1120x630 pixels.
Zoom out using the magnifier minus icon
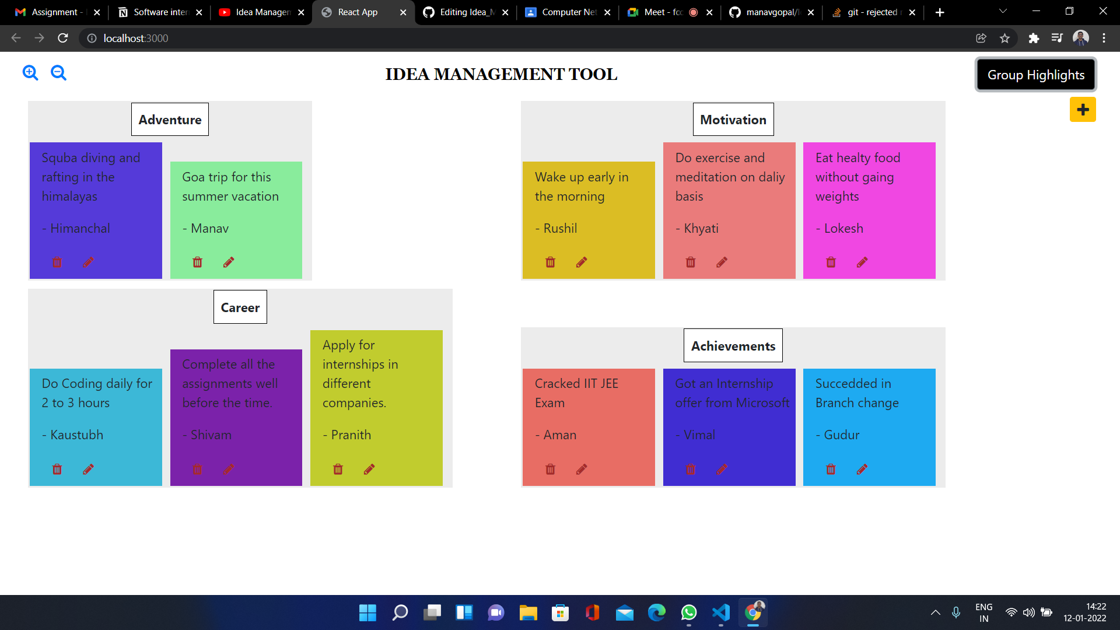coord(58,73)
